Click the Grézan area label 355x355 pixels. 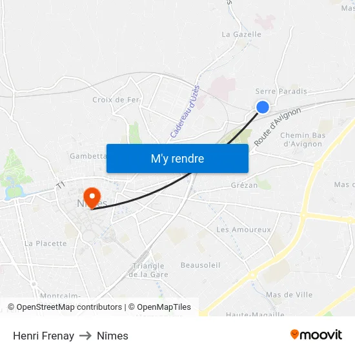point(244,185)
